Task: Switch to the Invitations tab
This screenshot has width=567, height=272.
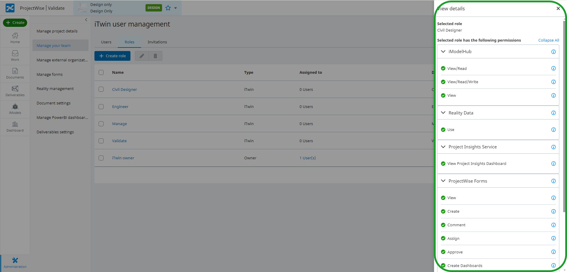Action: [157, 42]
